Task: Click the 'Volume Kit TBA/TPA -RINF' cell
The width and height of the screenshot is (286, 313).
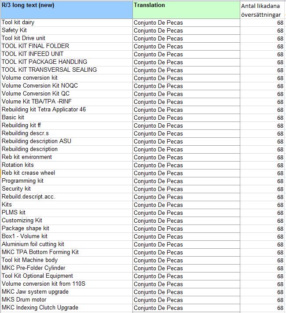Action: (66, 102)
